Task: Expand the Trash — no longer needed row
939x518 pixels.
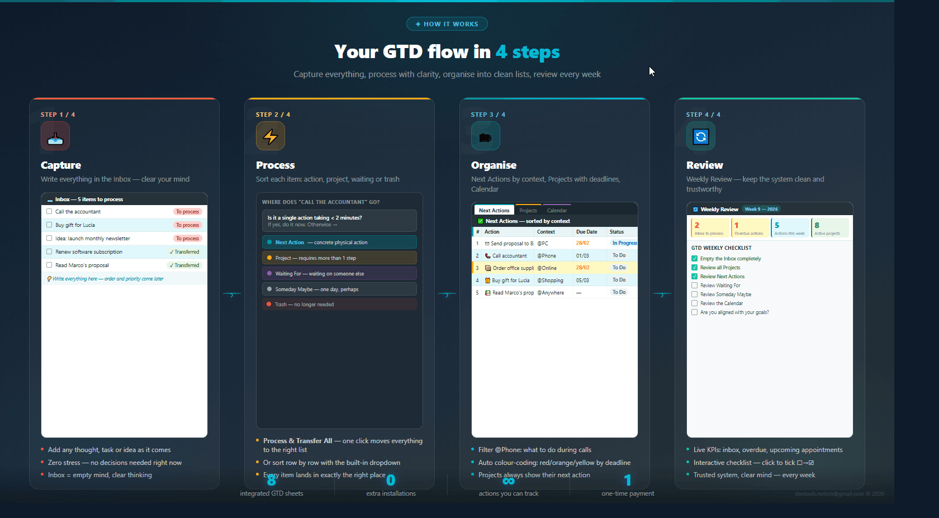Action: (x=339, y=304)
